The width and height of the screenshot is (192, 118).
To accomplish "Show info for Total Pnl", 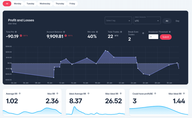I will coord(16,32).
